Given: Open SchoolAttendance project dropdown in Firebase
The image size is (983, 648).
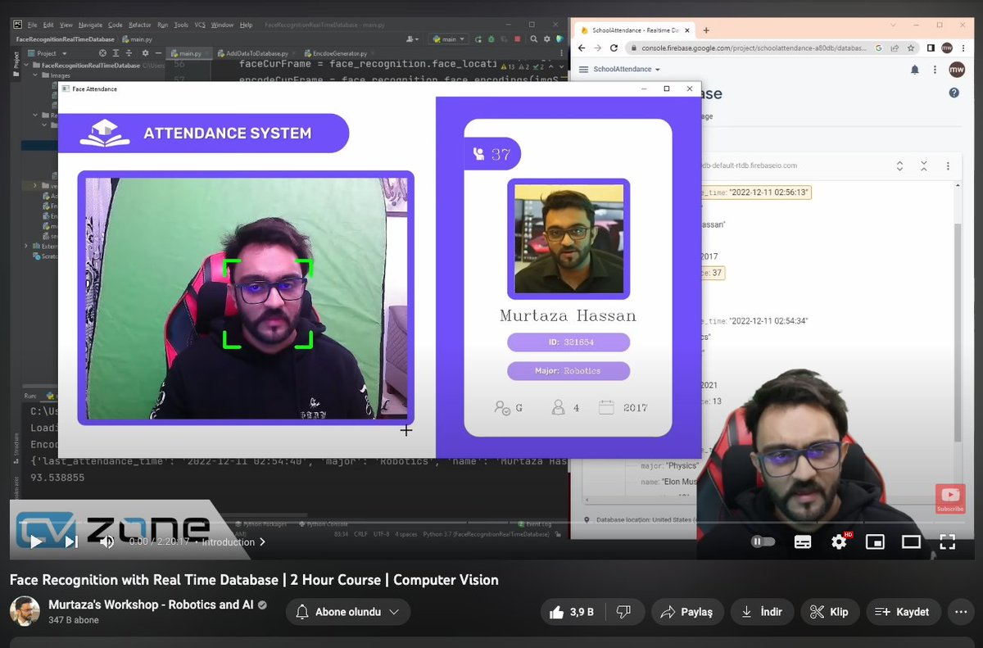Looking at the screenshot, I should [627, 70].
